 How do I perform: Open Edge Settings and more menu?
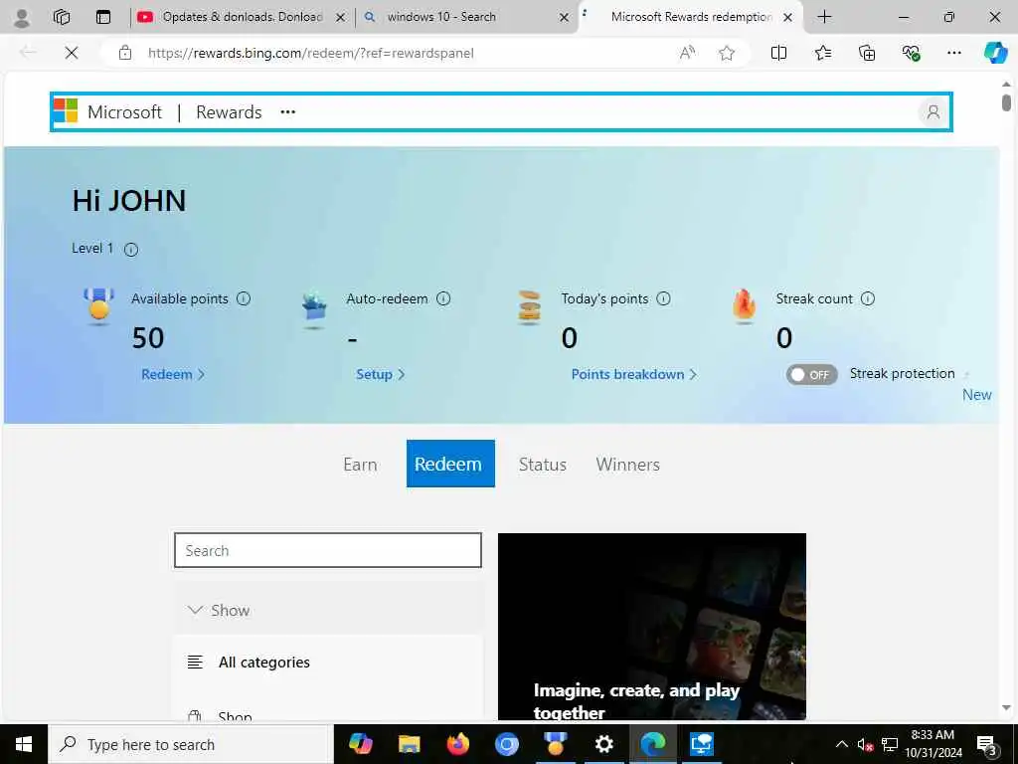[953, 53]
